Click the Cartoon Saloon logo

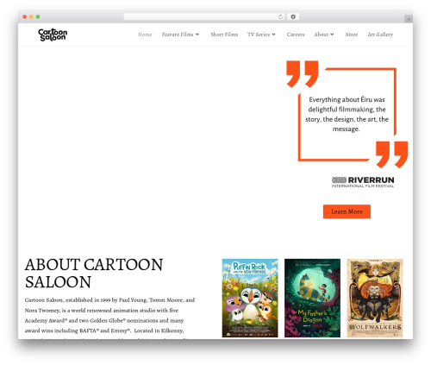pyautogui.click(x=53, y=35)
